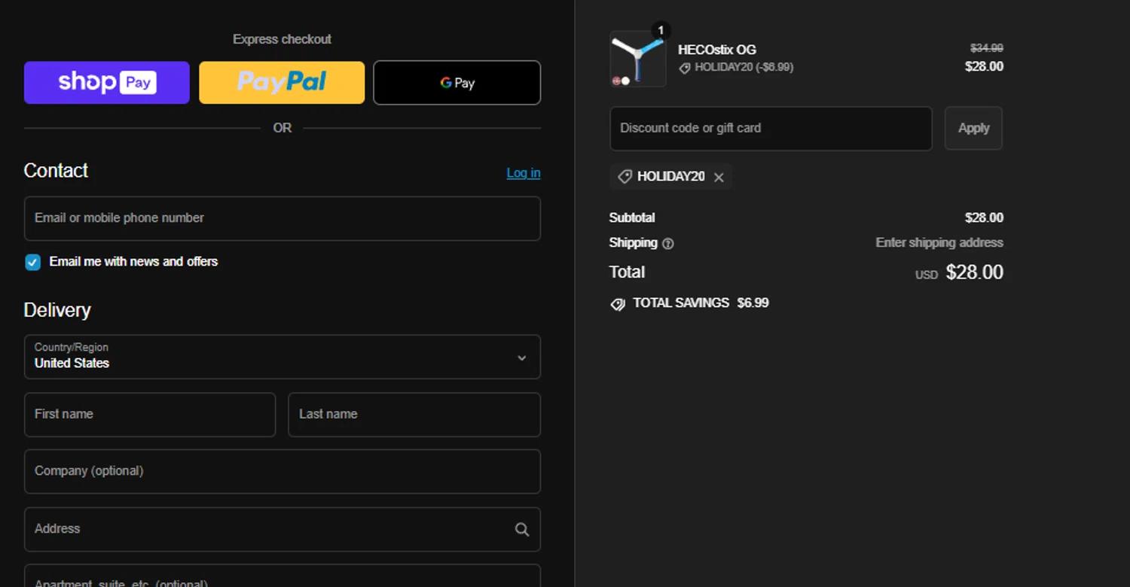Choose PayPal express checkout
The height and width of the screenshot is (587, 1130).
pyautogui.click(x=282, y=83)
